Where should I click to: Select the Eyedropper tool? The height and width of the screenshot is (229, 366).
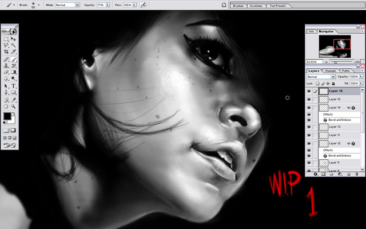(x=13, y=100)
